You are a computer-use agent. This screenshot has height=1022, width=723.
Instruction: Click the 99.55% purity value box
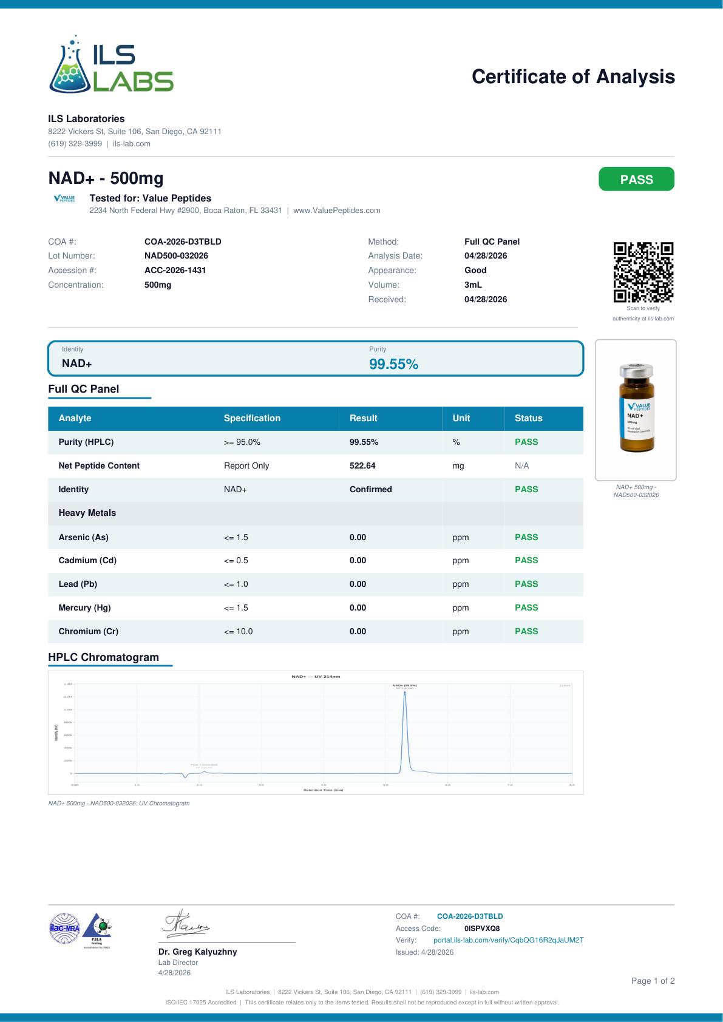point(394,364)
